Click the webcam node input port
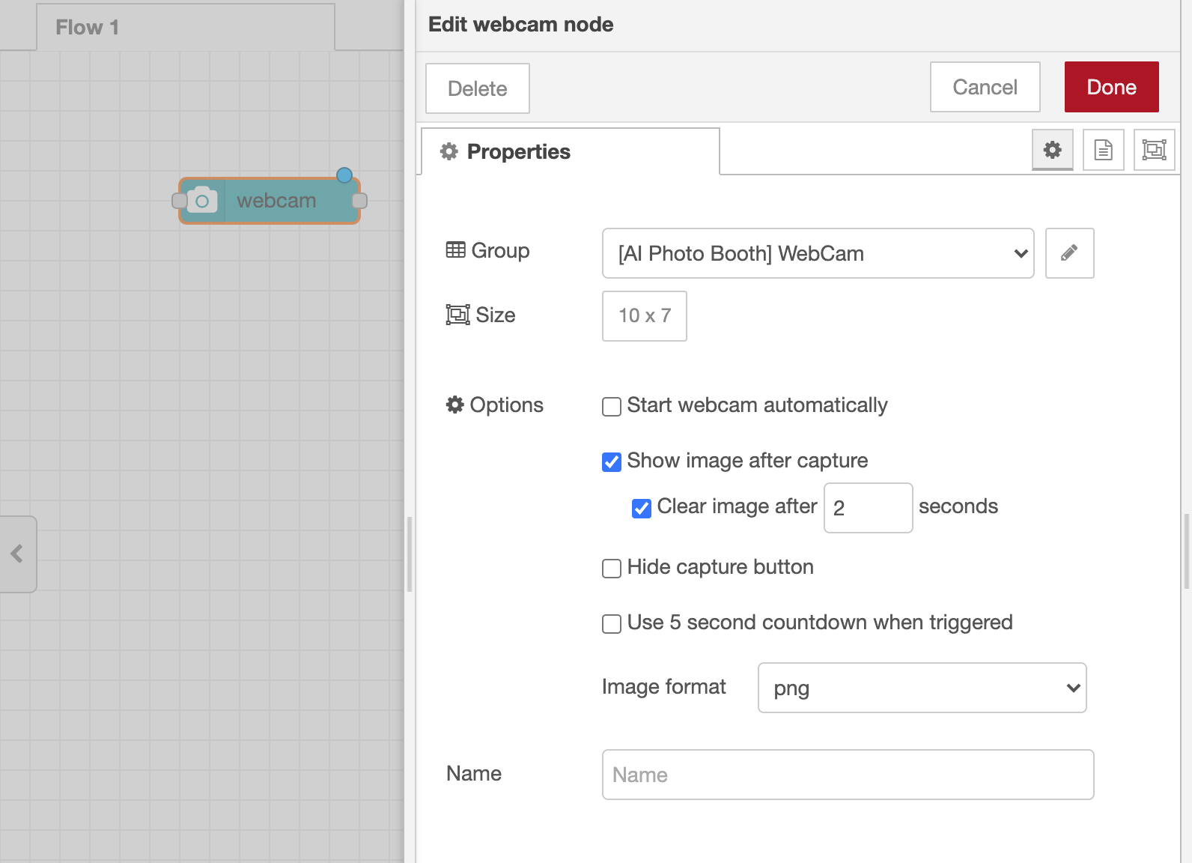This screenshot has height=863, width=1192. point(179,201)
